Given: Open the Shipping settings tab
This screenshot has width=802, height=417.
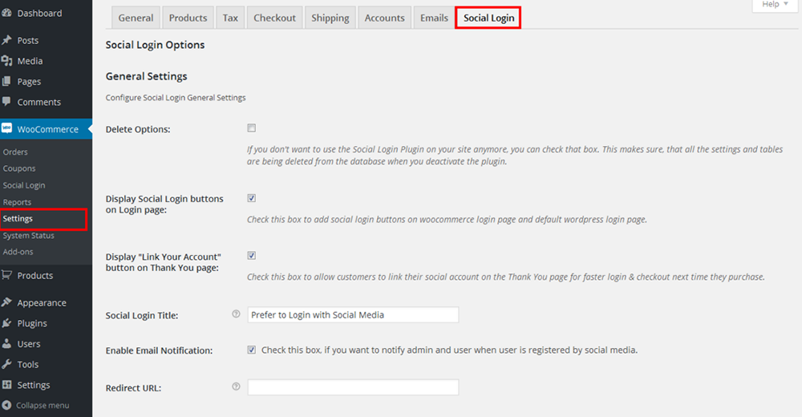Looking at the screenshot, I should coord(330,18).
